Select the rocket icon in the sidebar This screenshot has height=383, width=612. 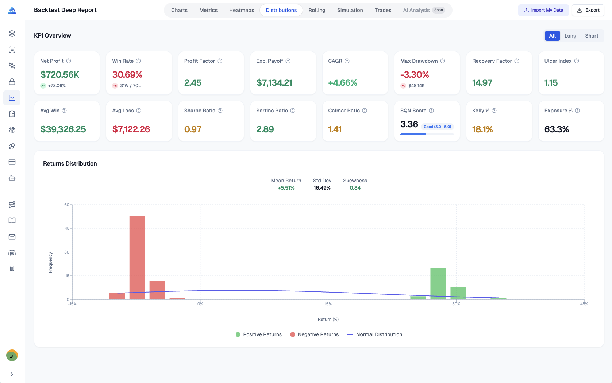tap(12, 146)
